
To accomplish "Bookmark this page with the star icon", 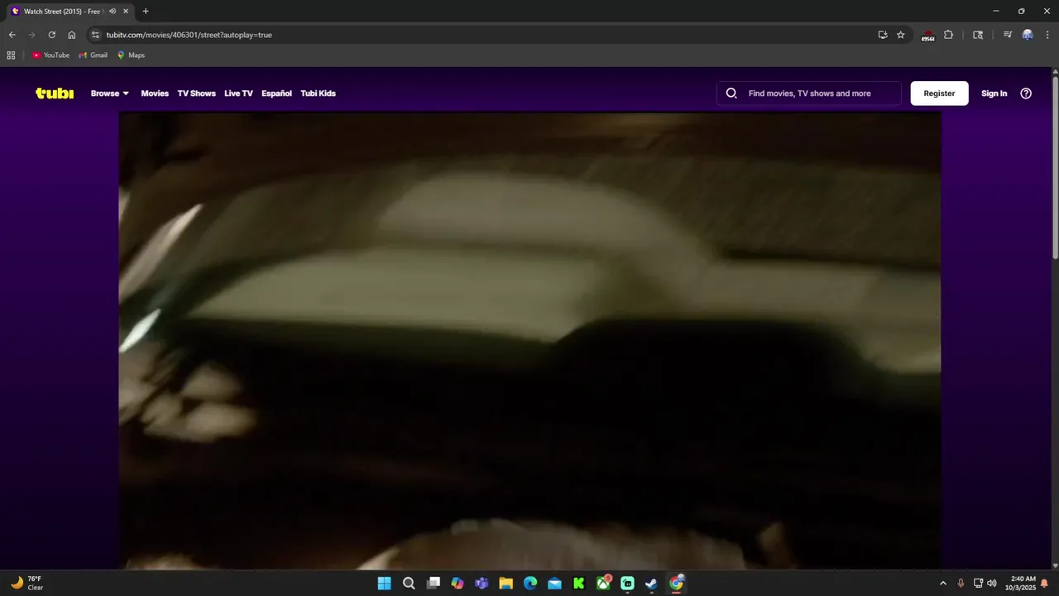I will (x=901, y=35).
